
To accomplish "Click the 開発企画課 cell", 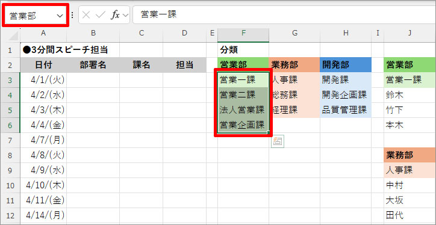I will tap(346, 95).
